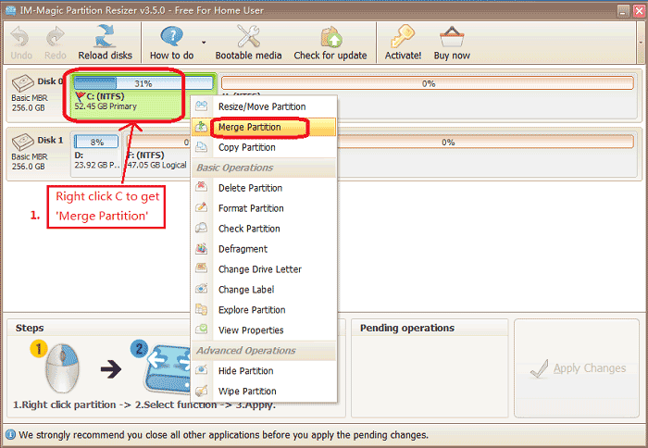
Task: Click the Apply Changes button
Action: (578, 368)
